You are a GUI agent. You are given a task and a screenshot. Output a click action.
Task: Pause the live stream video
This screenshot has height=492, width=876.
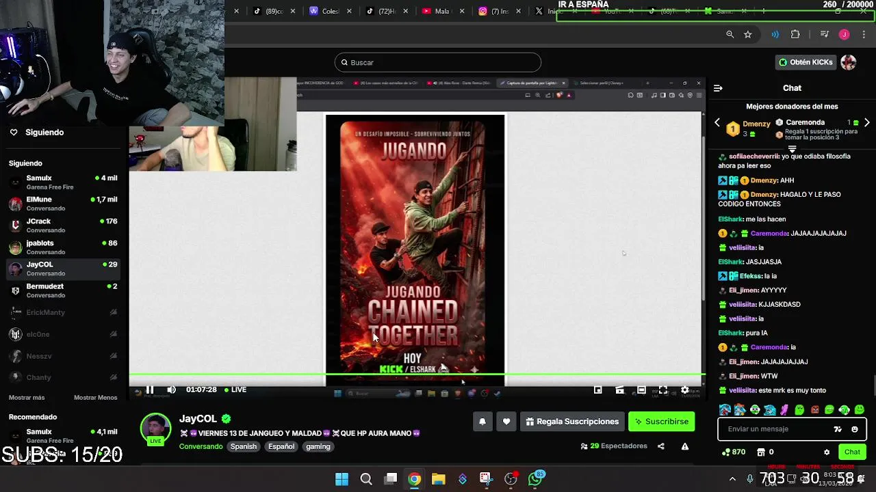(x=150, y=389)
